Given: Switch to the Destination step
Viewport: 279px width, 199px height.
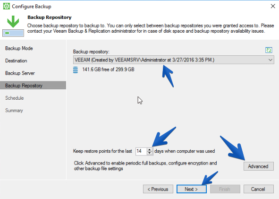Looking at the screenshot, I should [x=16, y=61].
